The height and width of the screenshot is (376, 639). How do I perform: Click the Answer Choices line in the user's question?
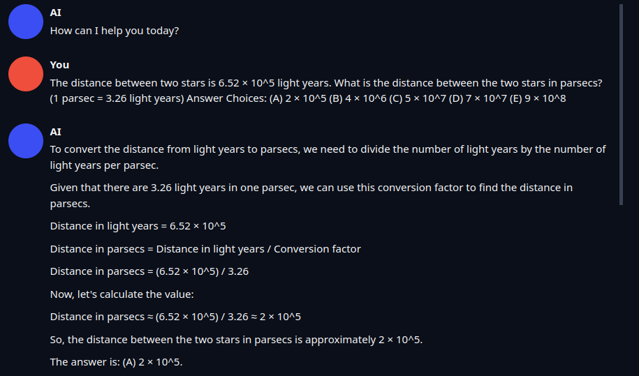click(x=307, y=98)
